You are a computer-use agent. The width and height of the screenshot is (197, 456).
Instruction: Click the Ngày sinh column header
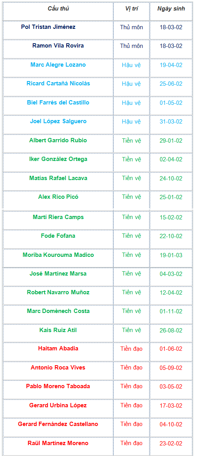click(x=171, y=9)
